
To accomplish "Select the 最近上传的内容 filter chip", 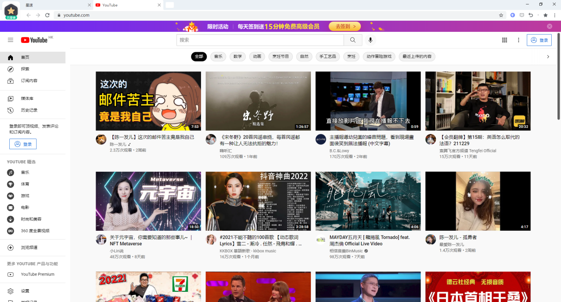I will tap(417, 57).
